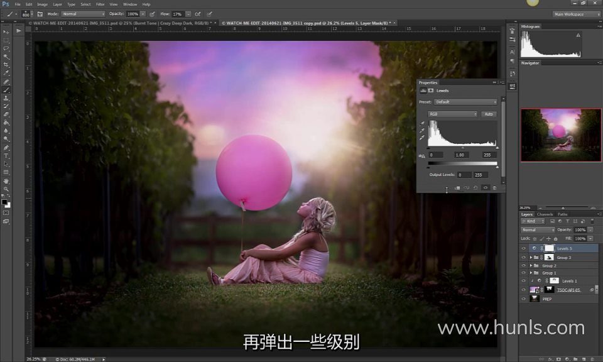Click the black point eyedropper in Levels
This screenshot has height=362, width=603.
(422, 123)
